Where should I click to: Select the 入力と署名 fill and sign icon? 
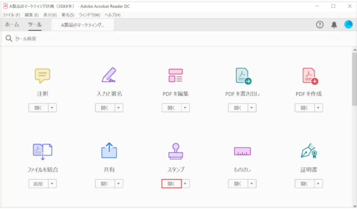point(109,75)
